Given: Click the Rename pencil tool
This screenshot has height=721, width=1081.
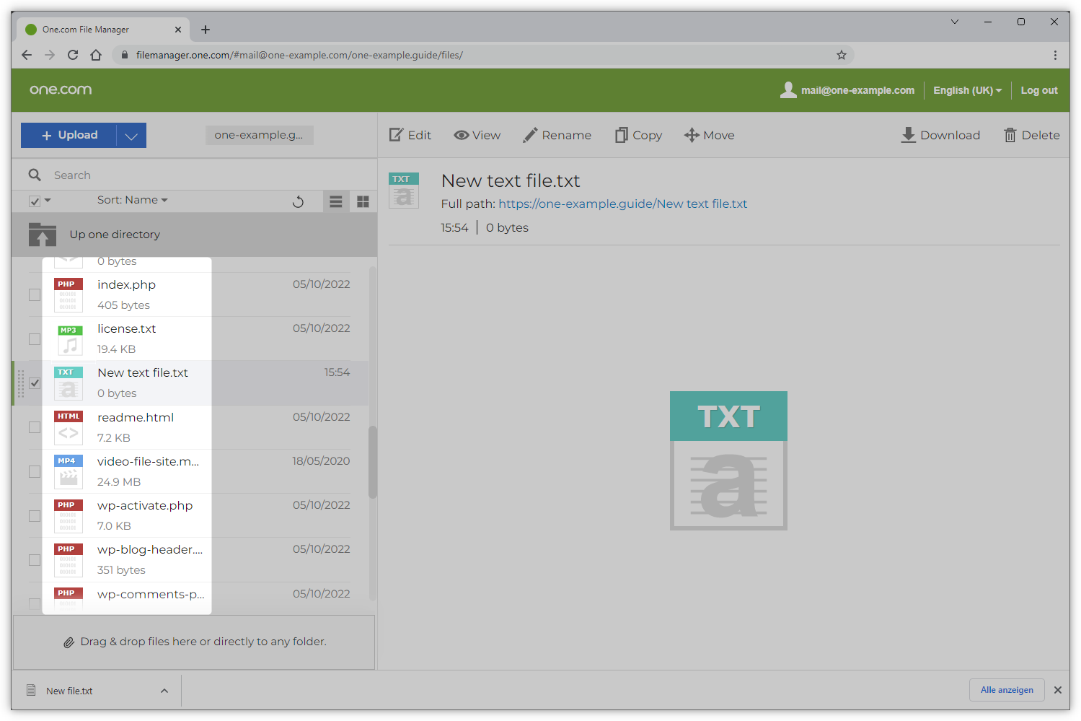Looking at the screenshot, I should click(x=530, y=135).
